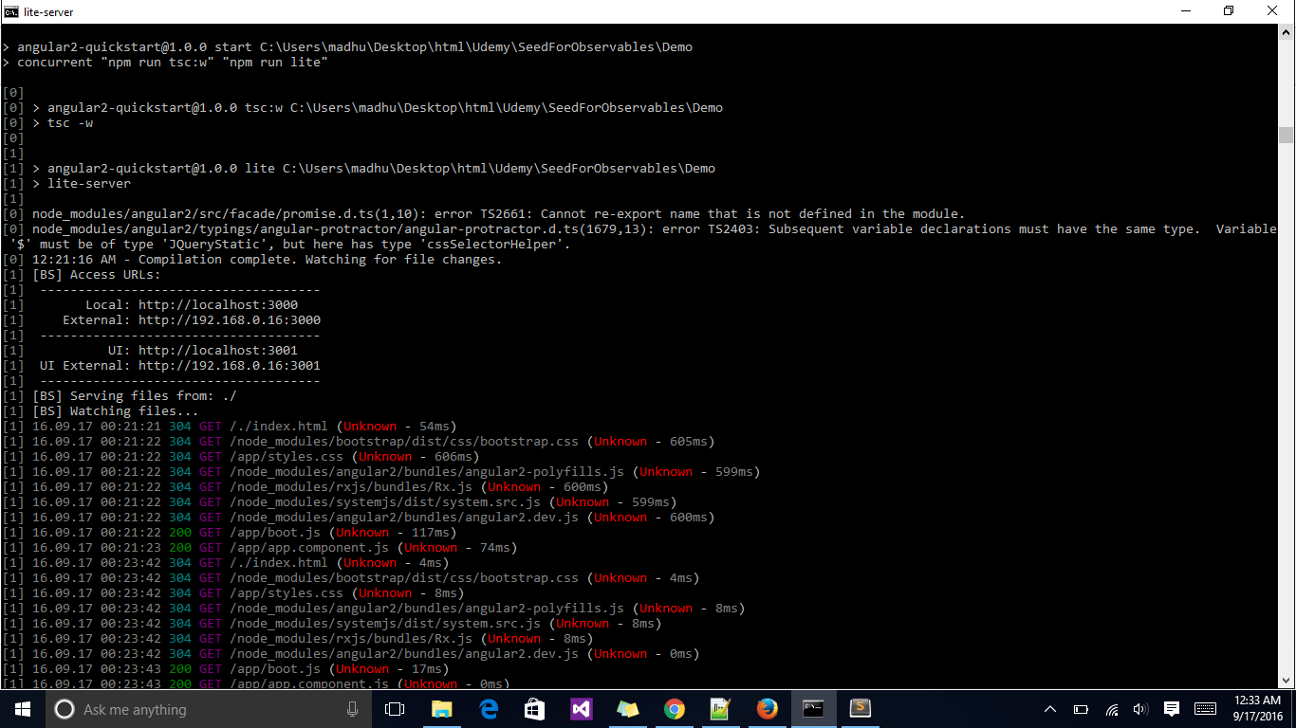Restore down the lite-server window
The image size is (1296, 728).
click(1229, 11)
